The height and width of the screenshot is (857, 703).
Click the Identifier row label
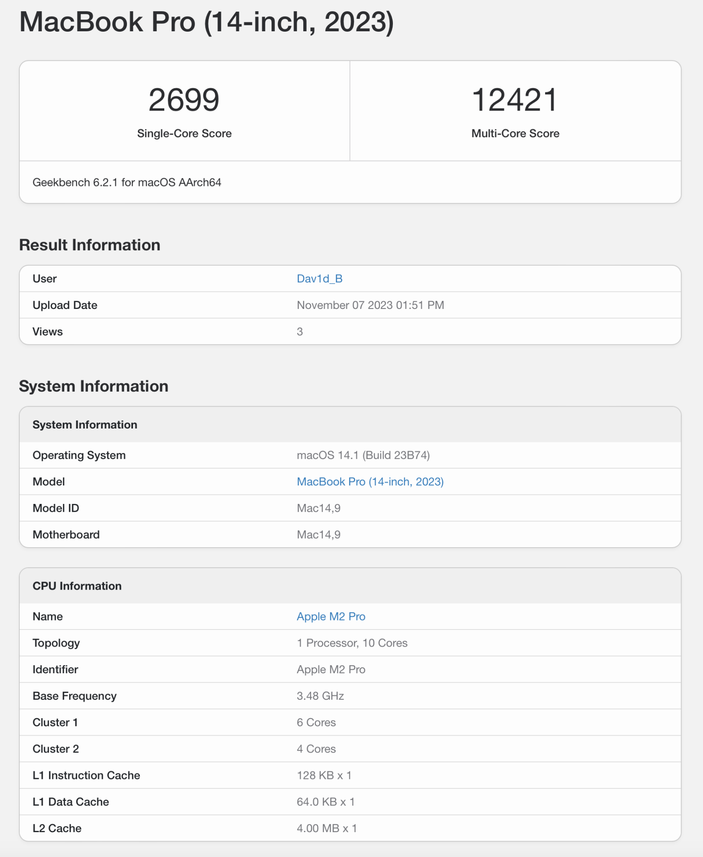point(55,669)
